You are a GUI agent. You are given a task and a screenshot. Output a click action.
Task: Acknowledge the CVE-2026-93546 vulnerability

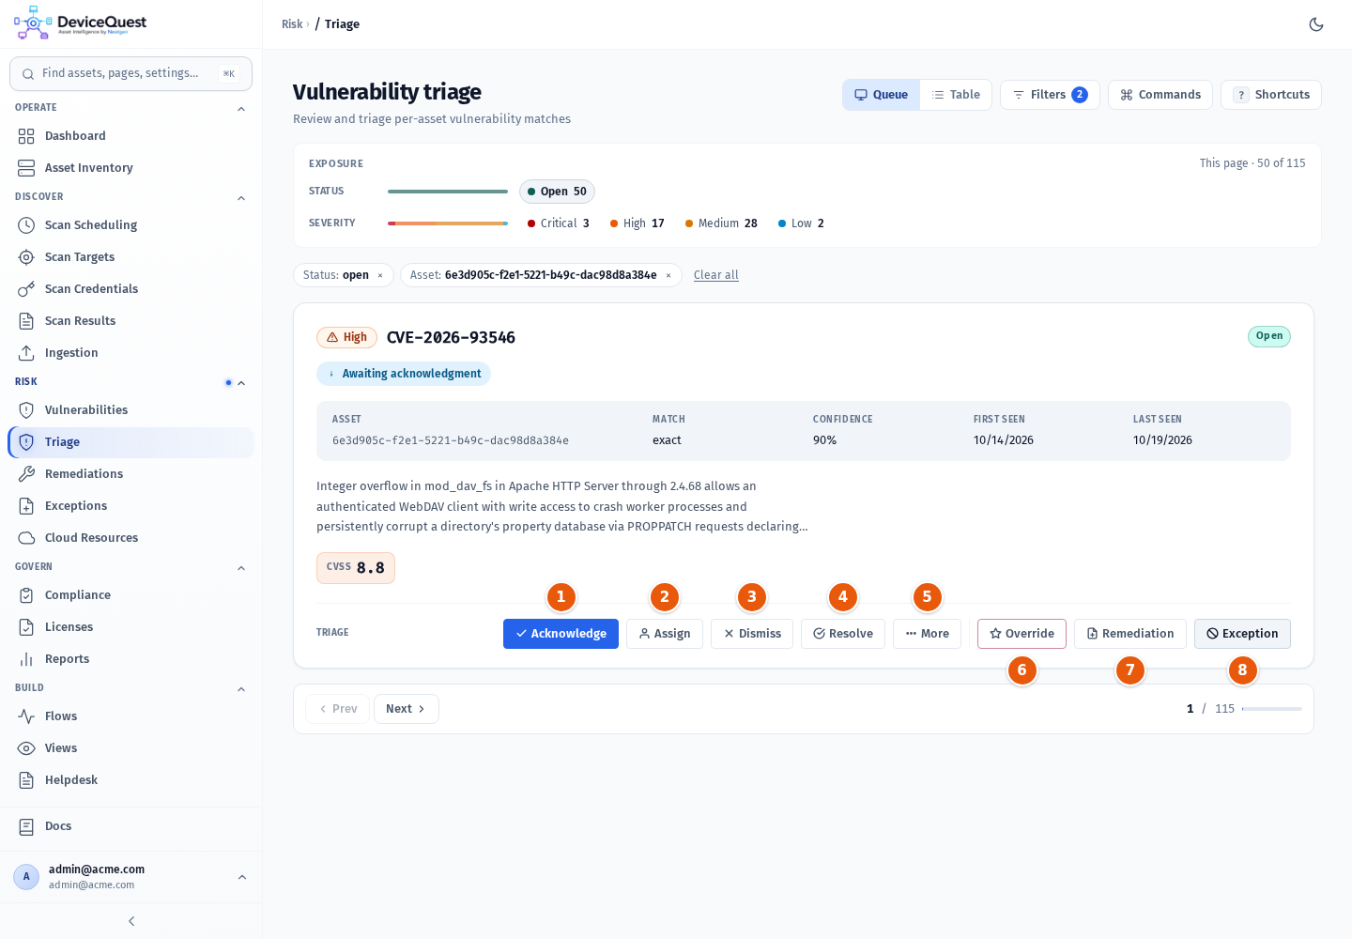[561, 634]
